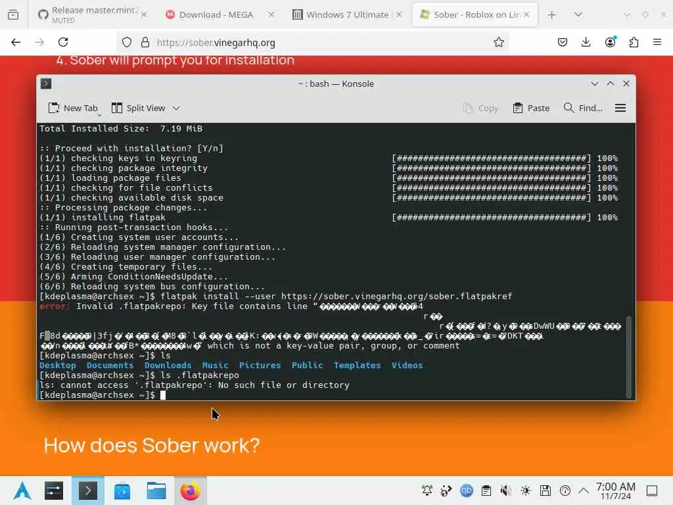Open Konsole hamburger menu

(x=620, y=108)
